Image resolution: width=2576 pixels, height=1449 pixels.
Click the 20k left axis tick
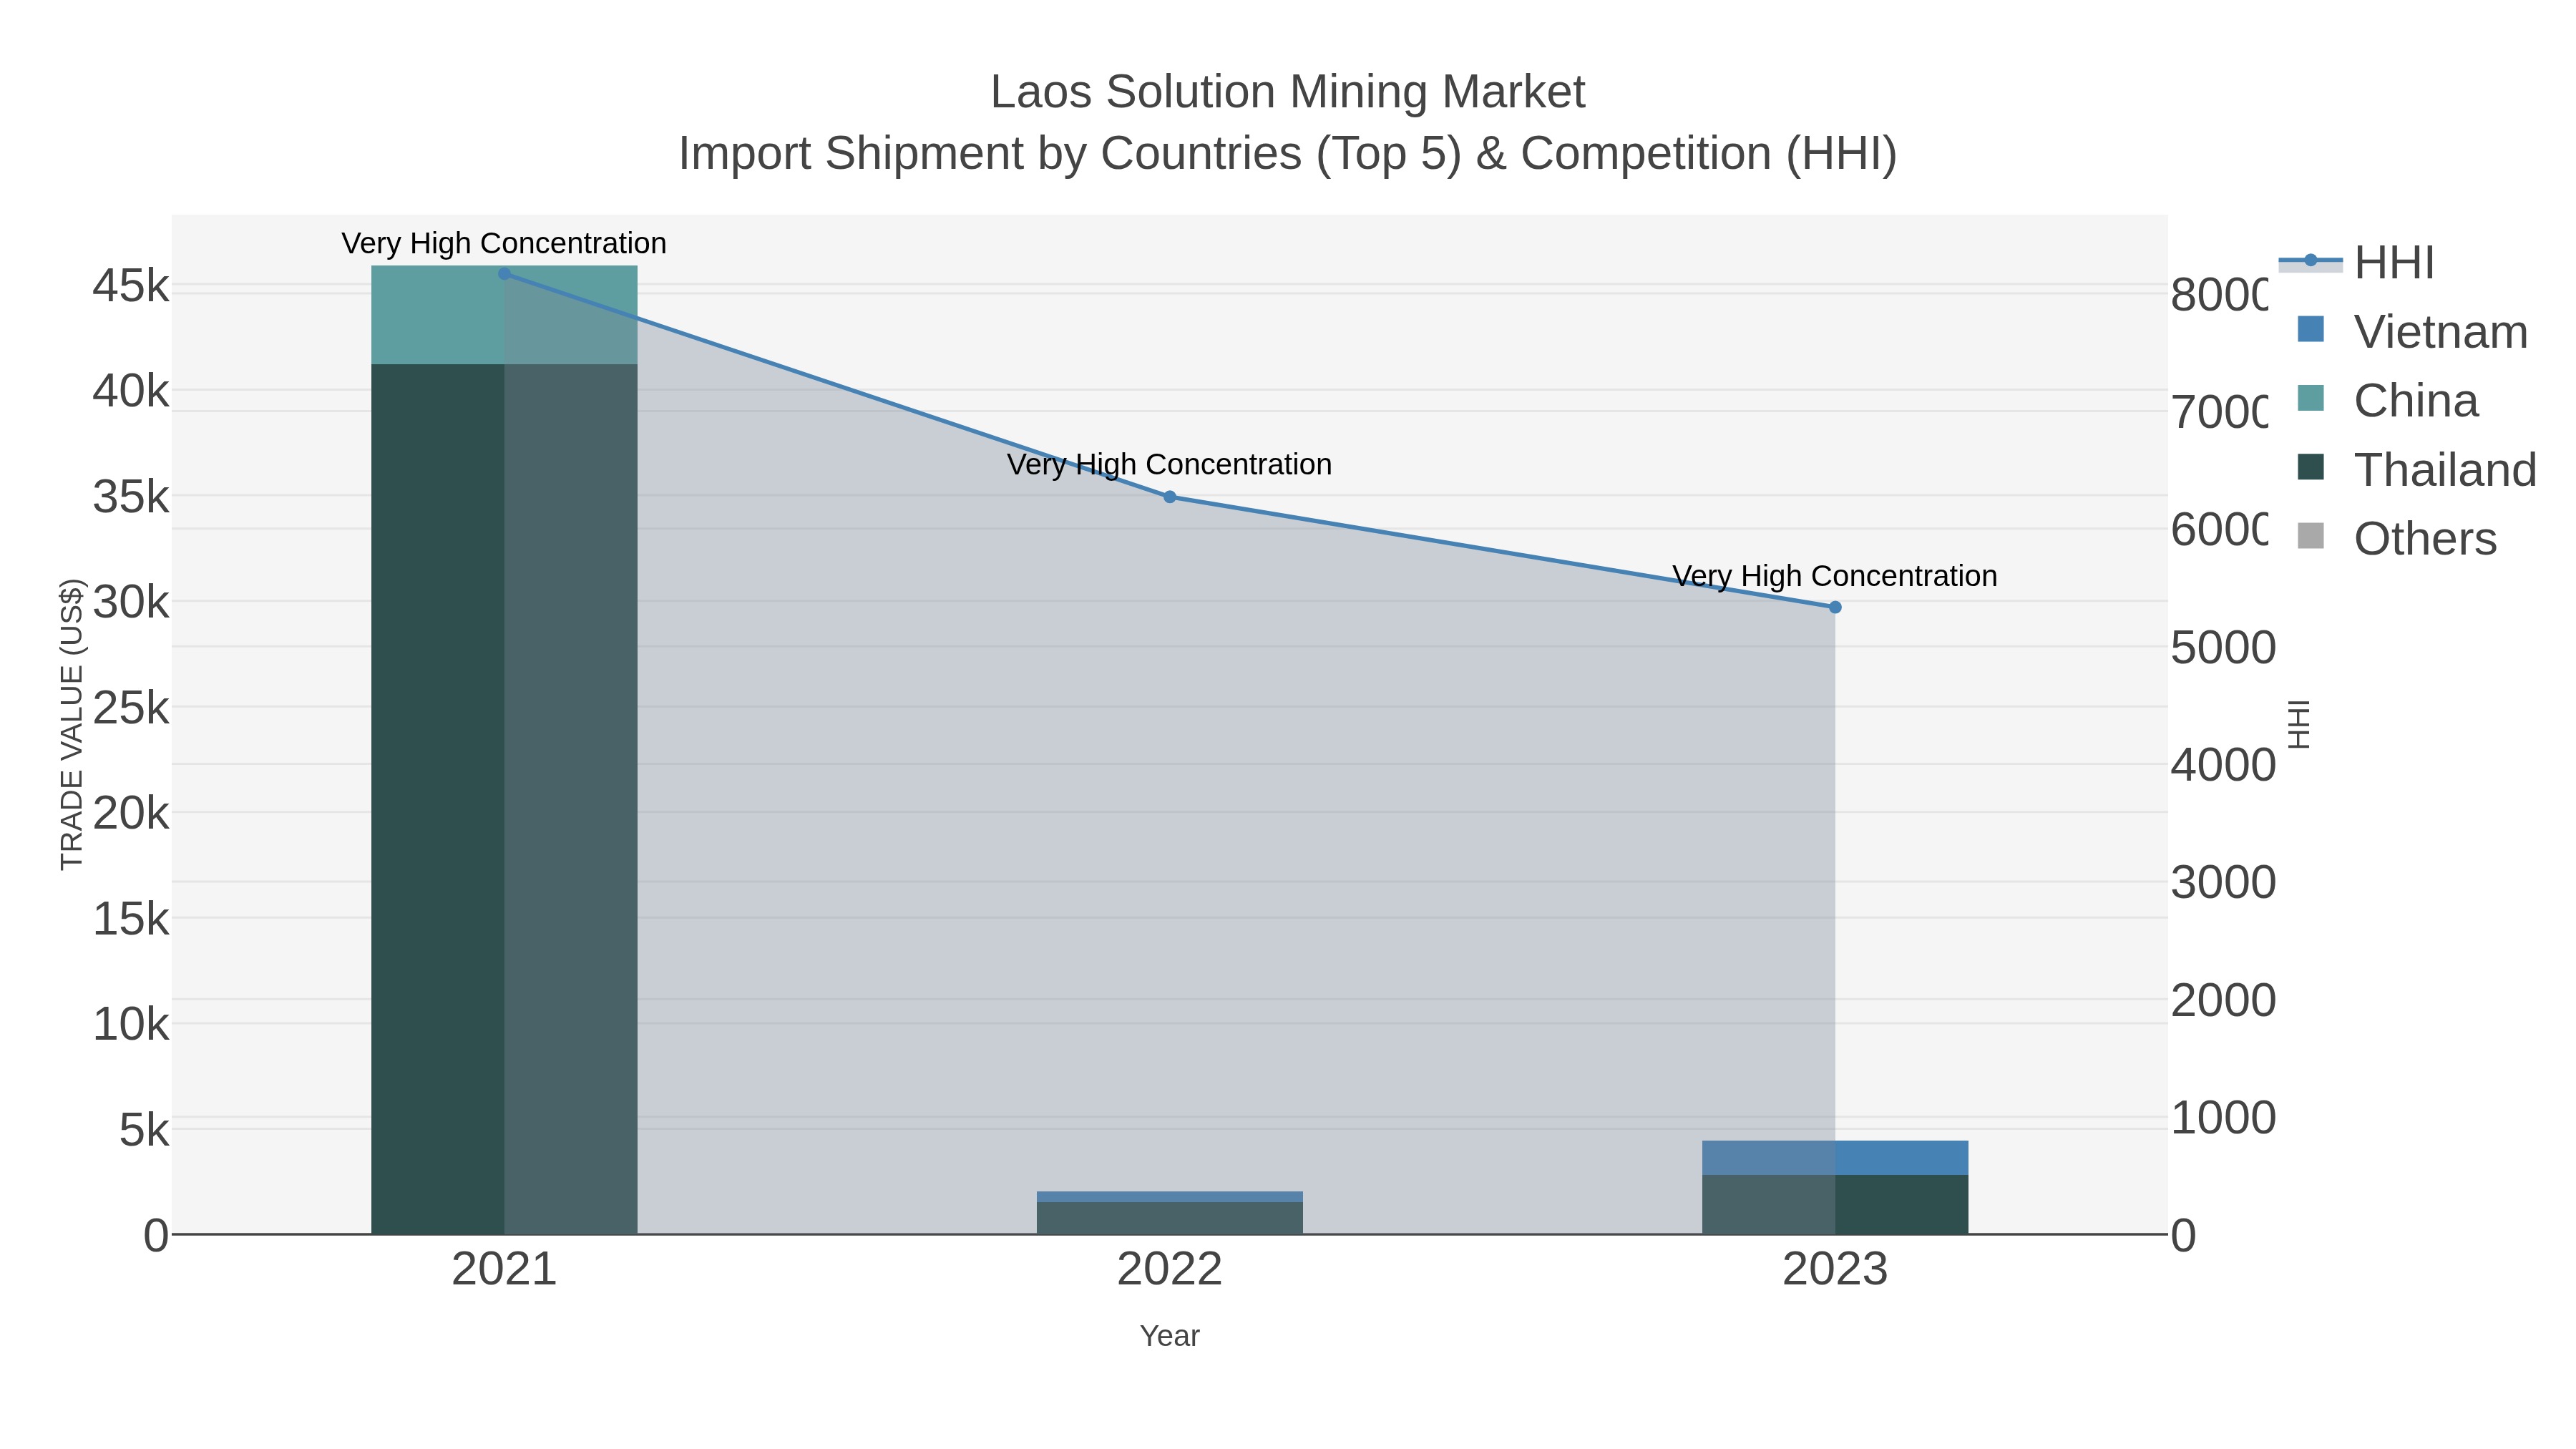pyautogui.click(x=131, y=814)
